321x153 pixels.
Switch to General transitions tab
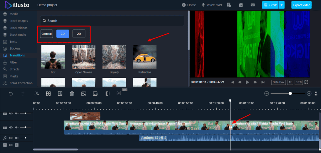point(46,34)
